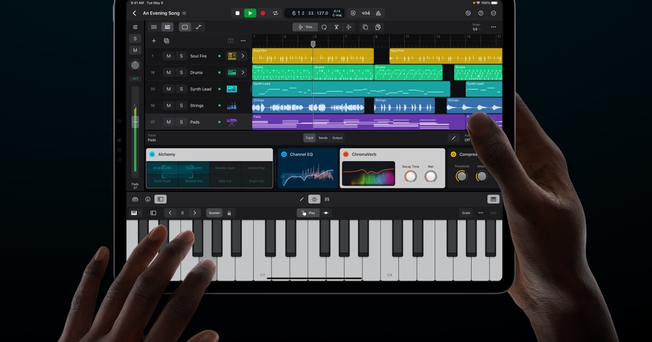Toggle the count-in 1234 button

[x=366, y=13]
